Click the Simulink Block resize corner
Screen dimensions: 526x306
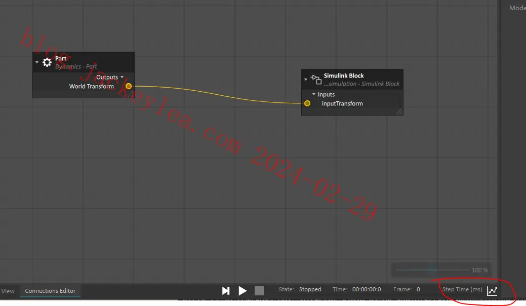click(399, 112)
